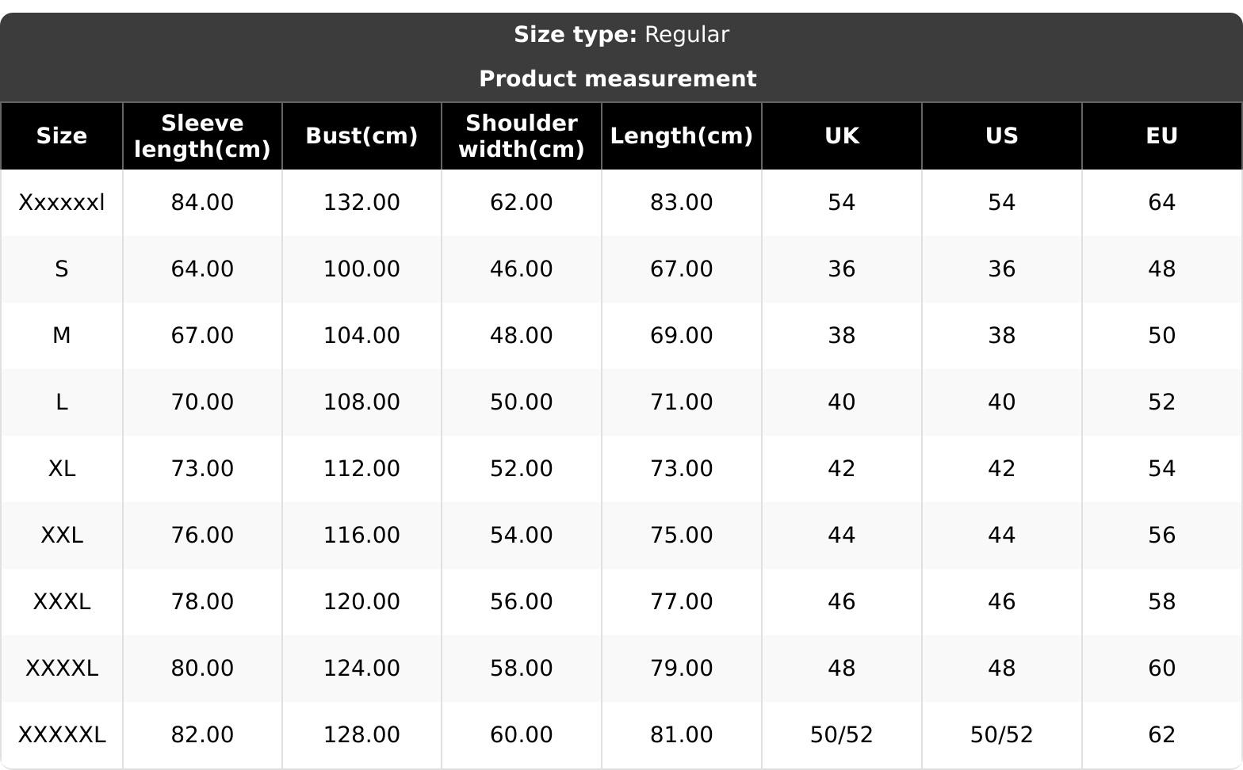The height and width of the screenshot is (770, 1243).
Task: Click the Bust(cm) column header
Action: [x=361, y=136]
